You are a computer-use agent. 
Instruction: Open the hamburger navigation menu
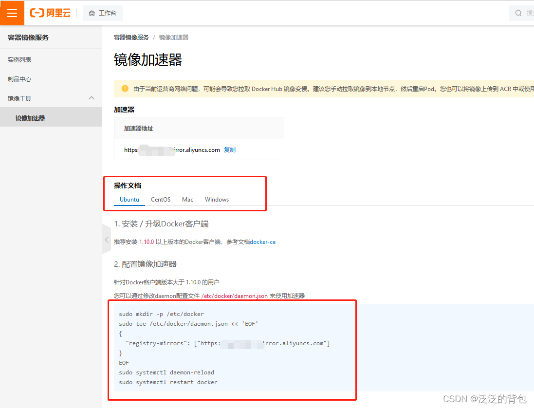click(x=12, y=13)
